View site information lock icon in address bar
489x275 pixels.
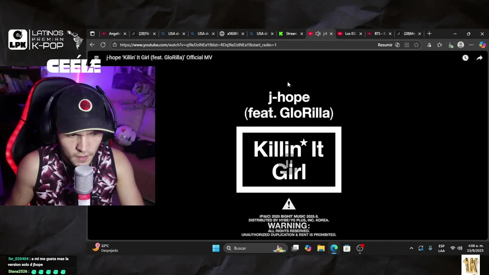point(115,45)
